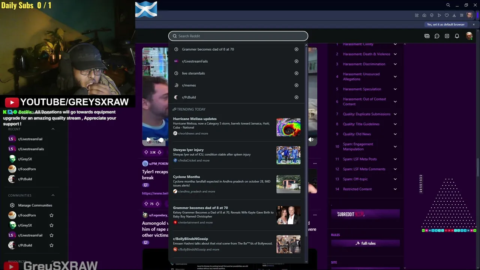Create a new Reddit post via plus icon
Screen dimensions: 480x270
tap(447, 36)
